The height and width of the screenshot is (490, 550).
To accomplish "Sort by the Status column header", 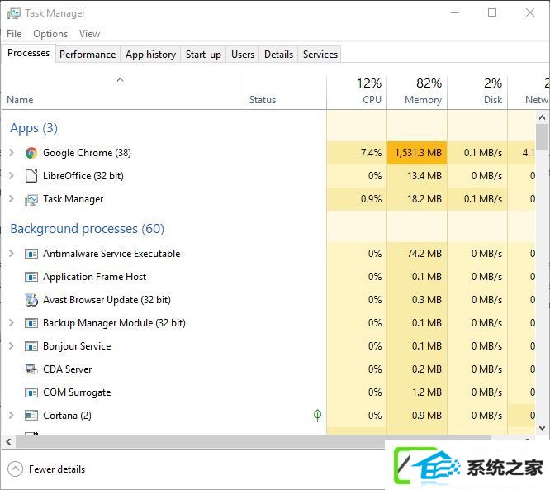I will [285, 92].
